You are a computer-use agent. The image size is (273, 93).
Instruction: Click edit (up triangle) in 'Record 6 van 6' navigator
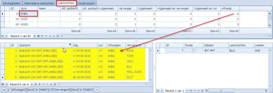tap(47, 84)
